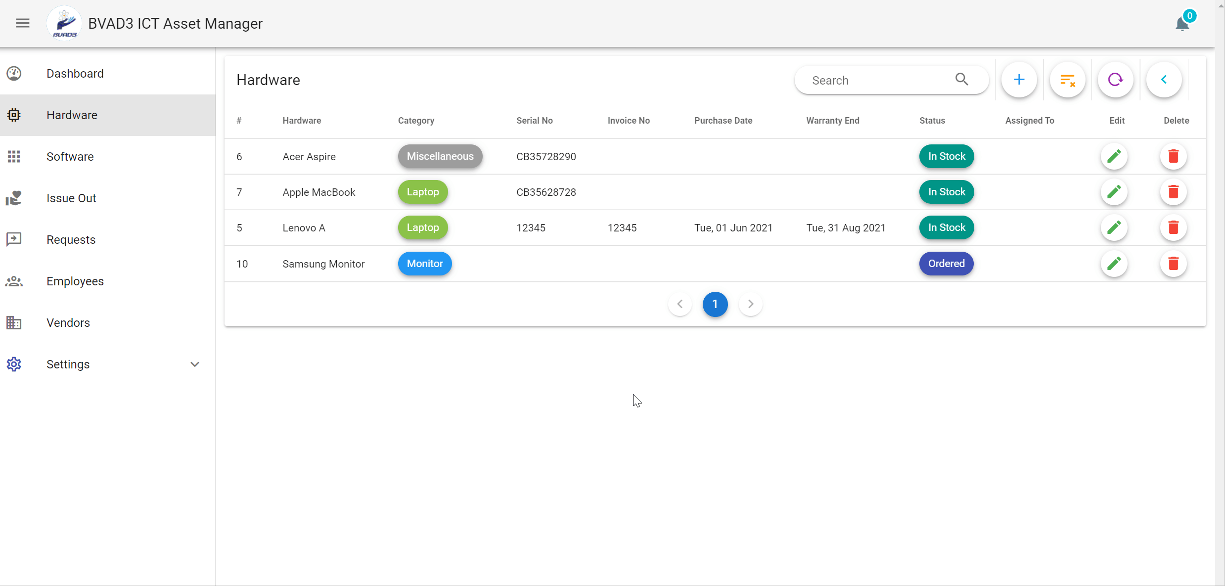Go to previous page arrow

tap(680, 304)
